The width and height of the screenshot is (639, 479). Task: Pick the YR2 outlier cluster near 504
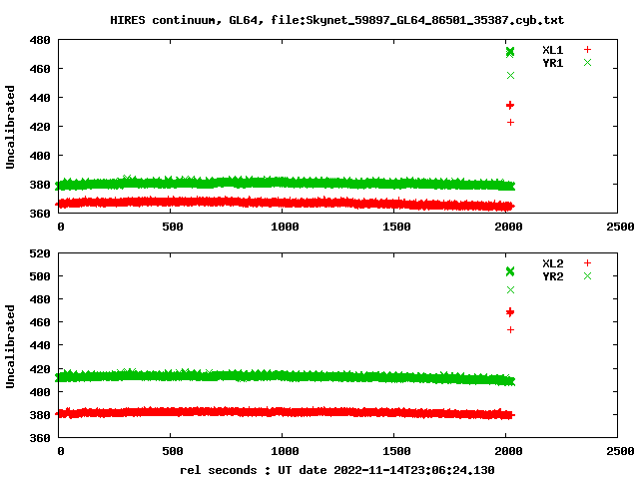click(510, 271)
